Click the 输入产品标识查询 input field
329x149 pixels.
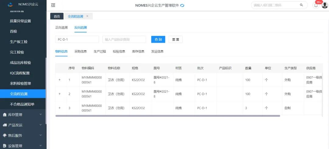[124, 39]
